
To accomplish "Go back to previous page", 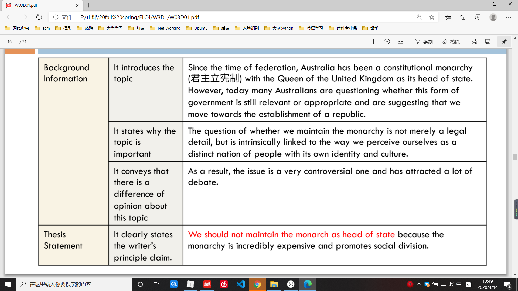I will (10, 17).
